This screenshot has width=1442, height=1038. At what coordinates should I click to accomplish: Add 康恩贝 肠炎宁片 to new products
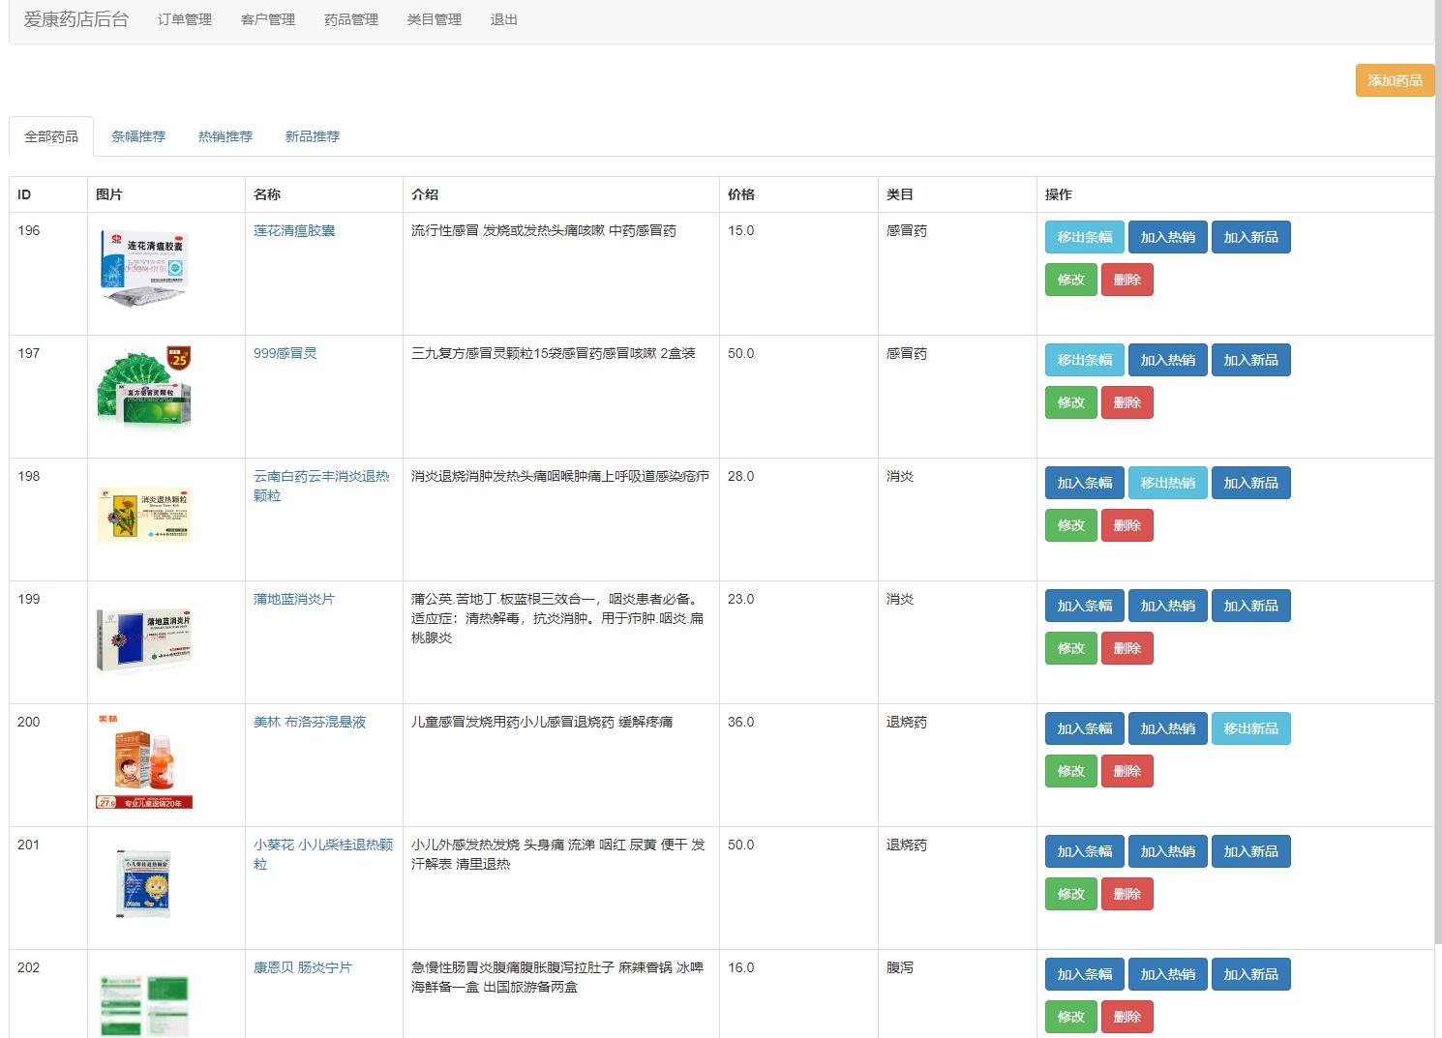tap(1250, 973)
